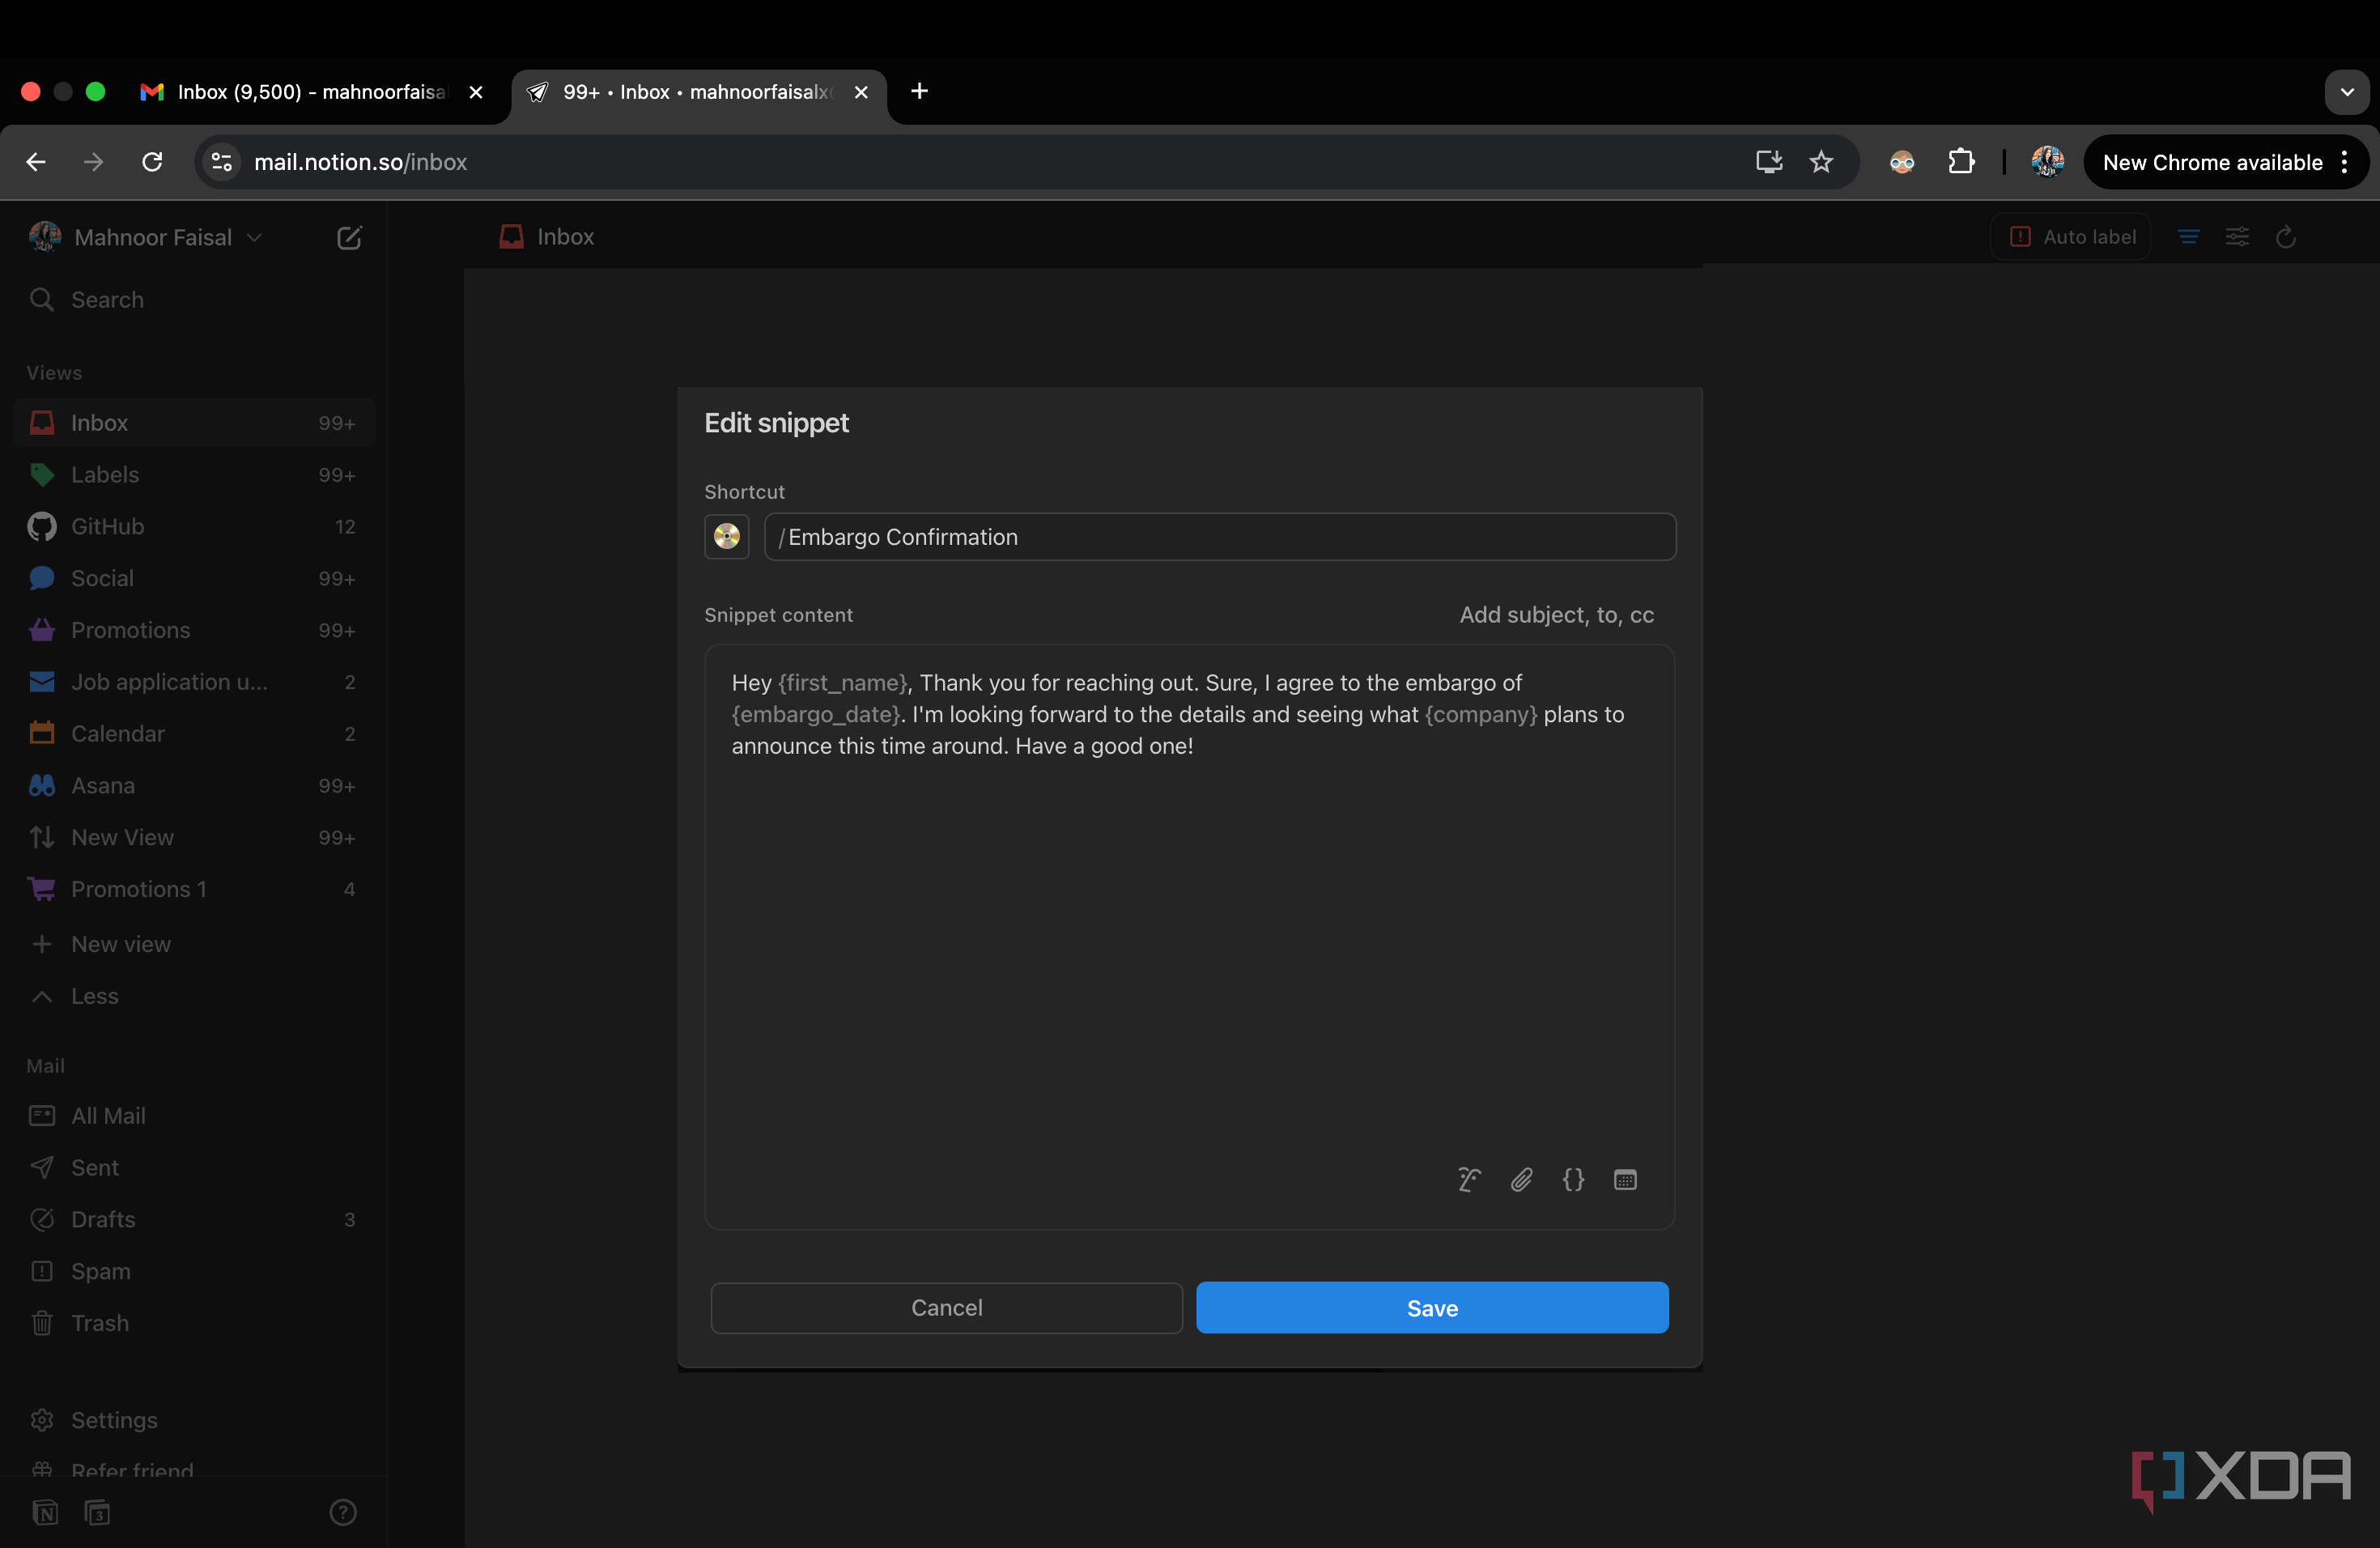2380x1548 pixels.
Task: Open the Inbox view in sidebar
Action: coord(194,423)
